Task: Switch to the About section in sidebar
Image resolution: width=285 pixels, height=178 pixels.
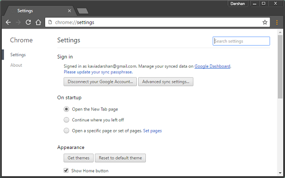Action: click(16, 65)
